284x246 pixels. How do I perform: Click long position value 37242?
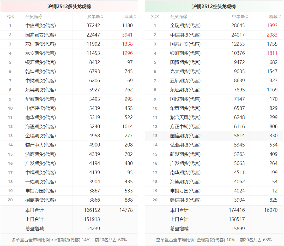[93, 26]
